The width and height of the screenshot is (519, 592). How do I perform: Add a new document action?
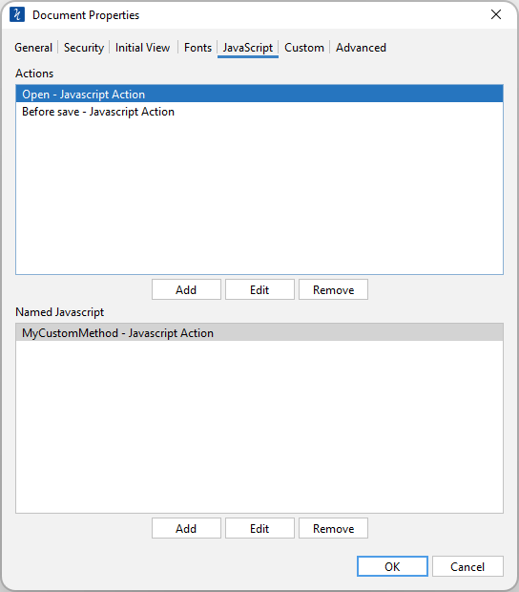point(186,289)
